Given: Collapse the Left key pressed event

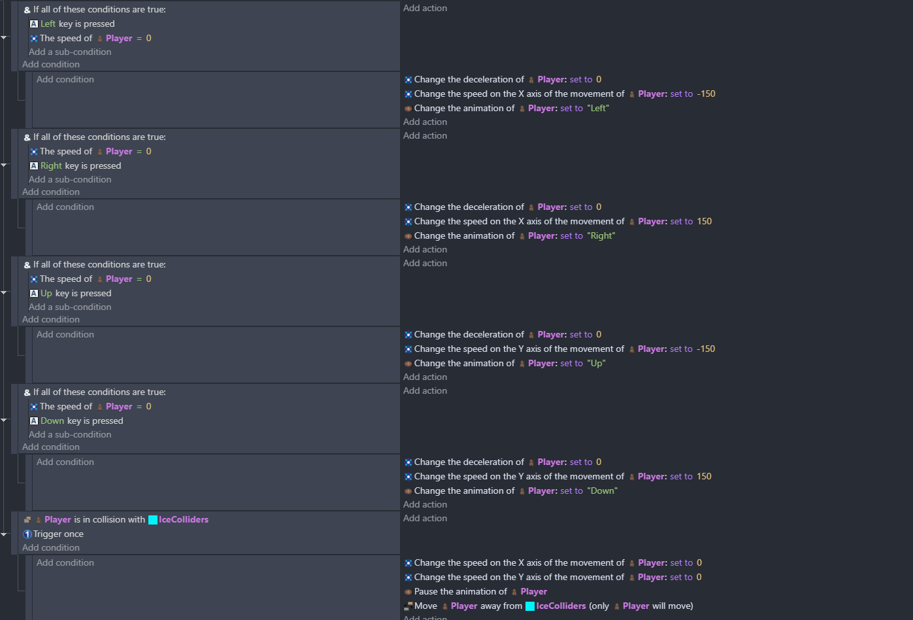Looking at the screenshot, I should point(4,38).
